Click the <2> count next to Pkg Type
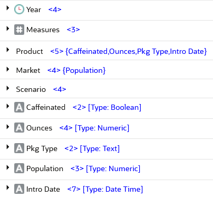The image size is (213, 197). (x=71, y=148)
